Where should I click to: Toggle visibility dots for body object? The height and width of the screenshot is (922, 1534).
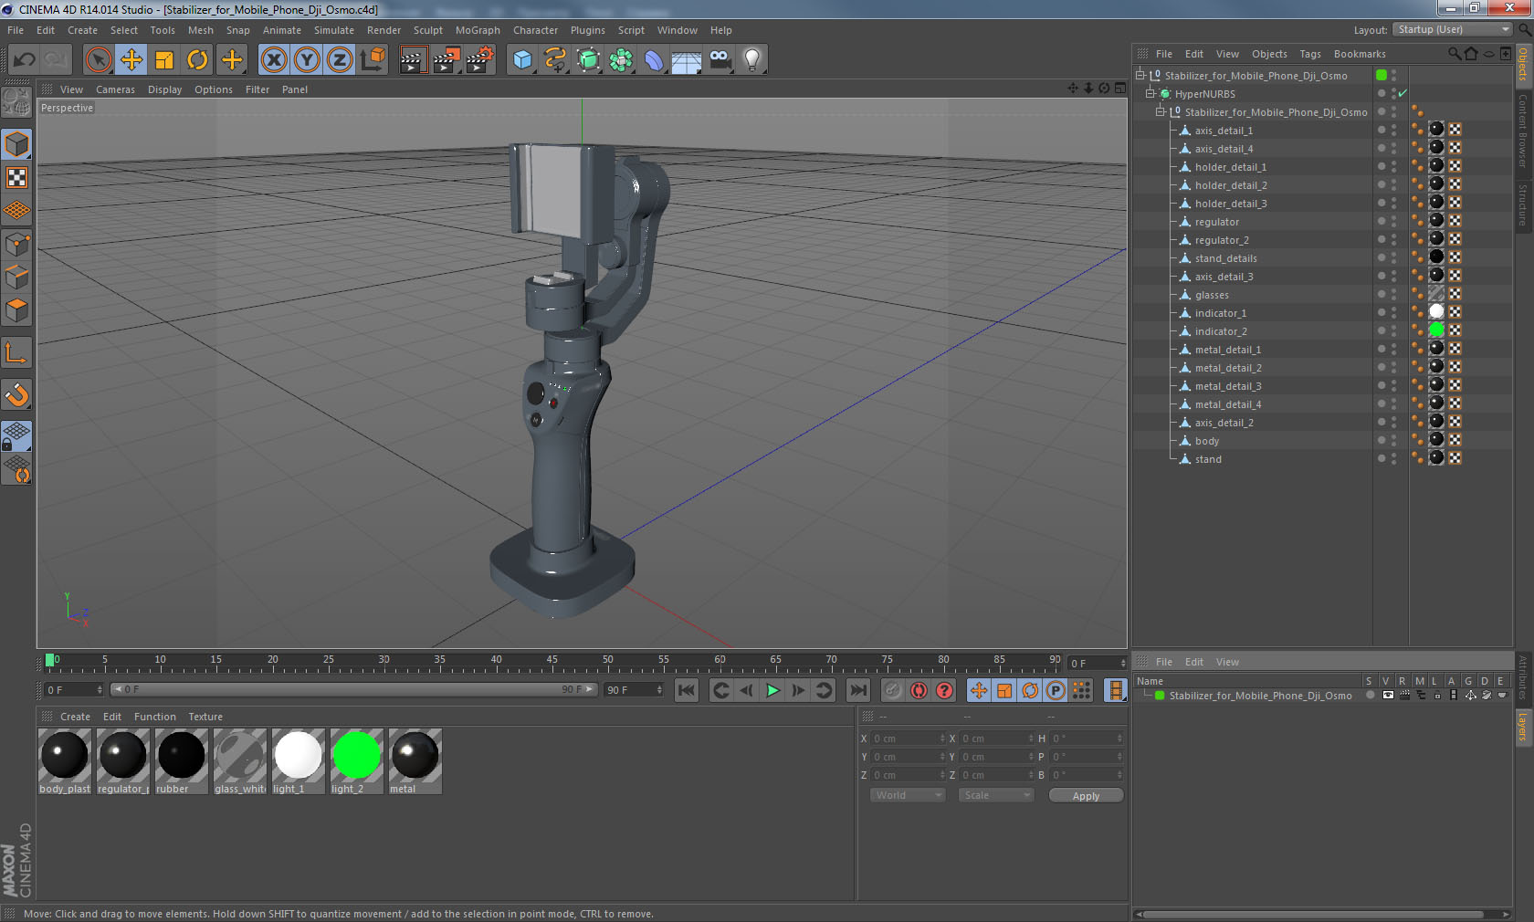(x=1393, y=441)
